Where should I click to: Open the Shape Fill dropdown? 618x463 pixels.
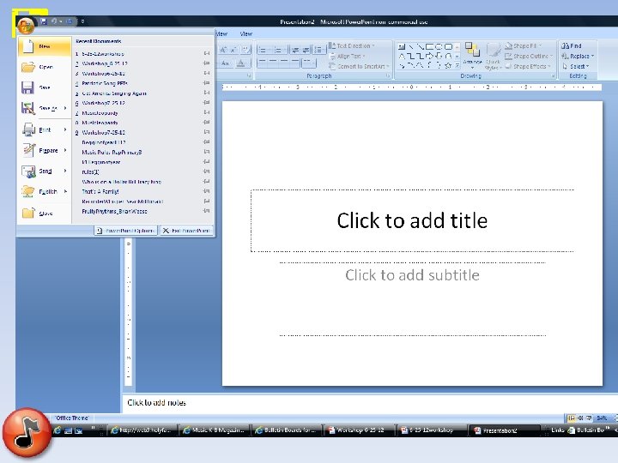pyautogui.click(x=524, y=45)
